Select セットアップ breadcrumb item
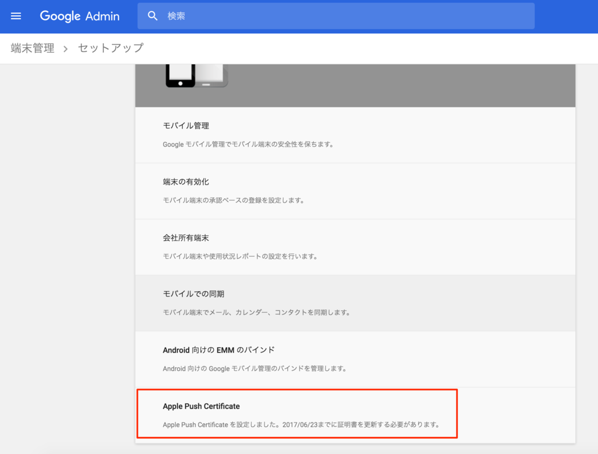This screenshot has height=454, width=598. point(111,48)
